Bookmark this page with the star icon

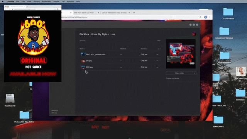coord(200,17)
